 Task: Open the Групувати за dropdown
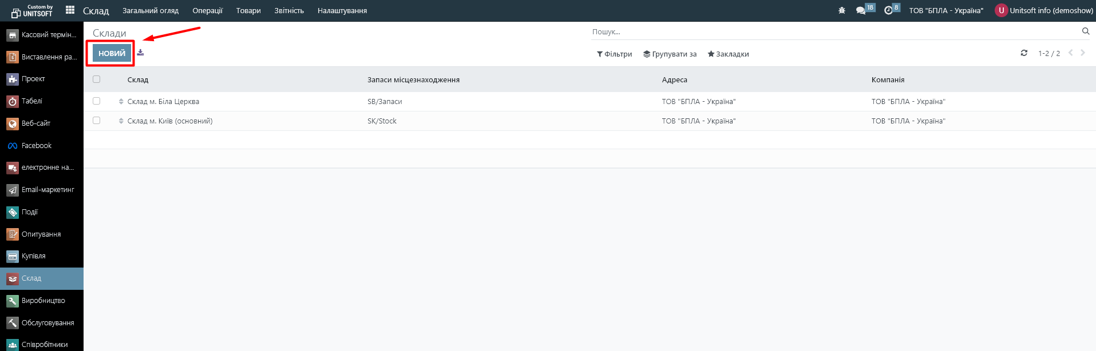pos(670,54)
